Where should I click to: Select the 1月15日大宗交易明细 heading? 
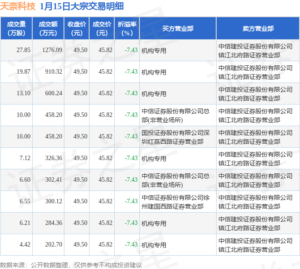[x=82, y=7]
